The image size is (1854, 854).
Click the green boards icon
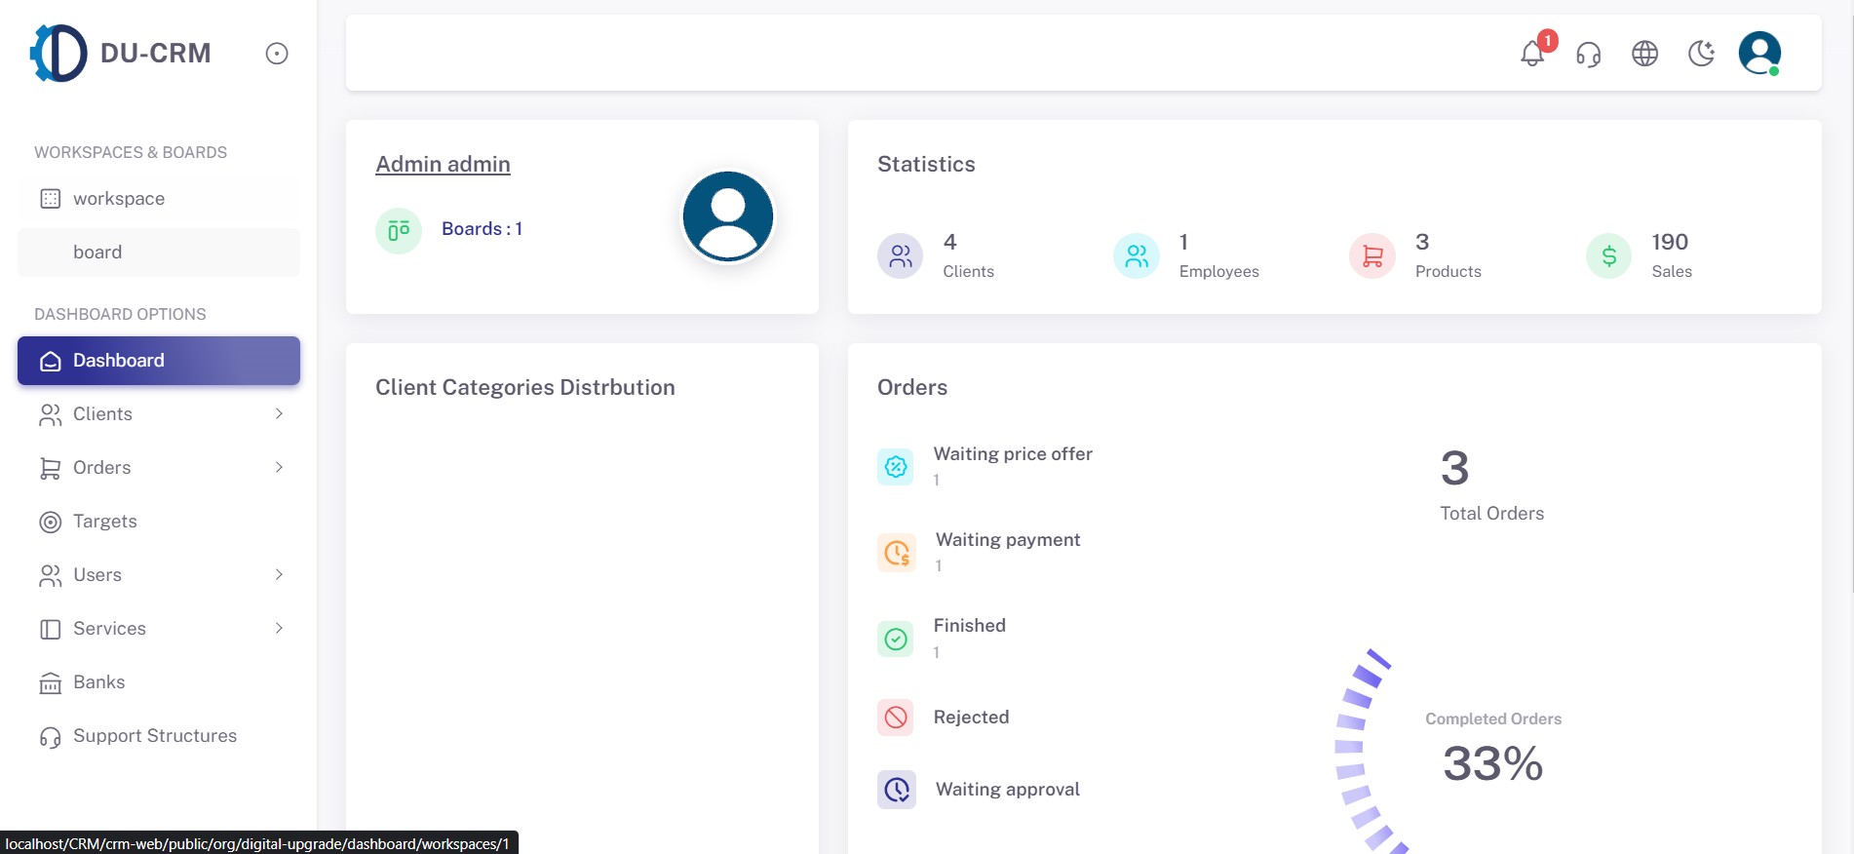(x=399, y=231)
